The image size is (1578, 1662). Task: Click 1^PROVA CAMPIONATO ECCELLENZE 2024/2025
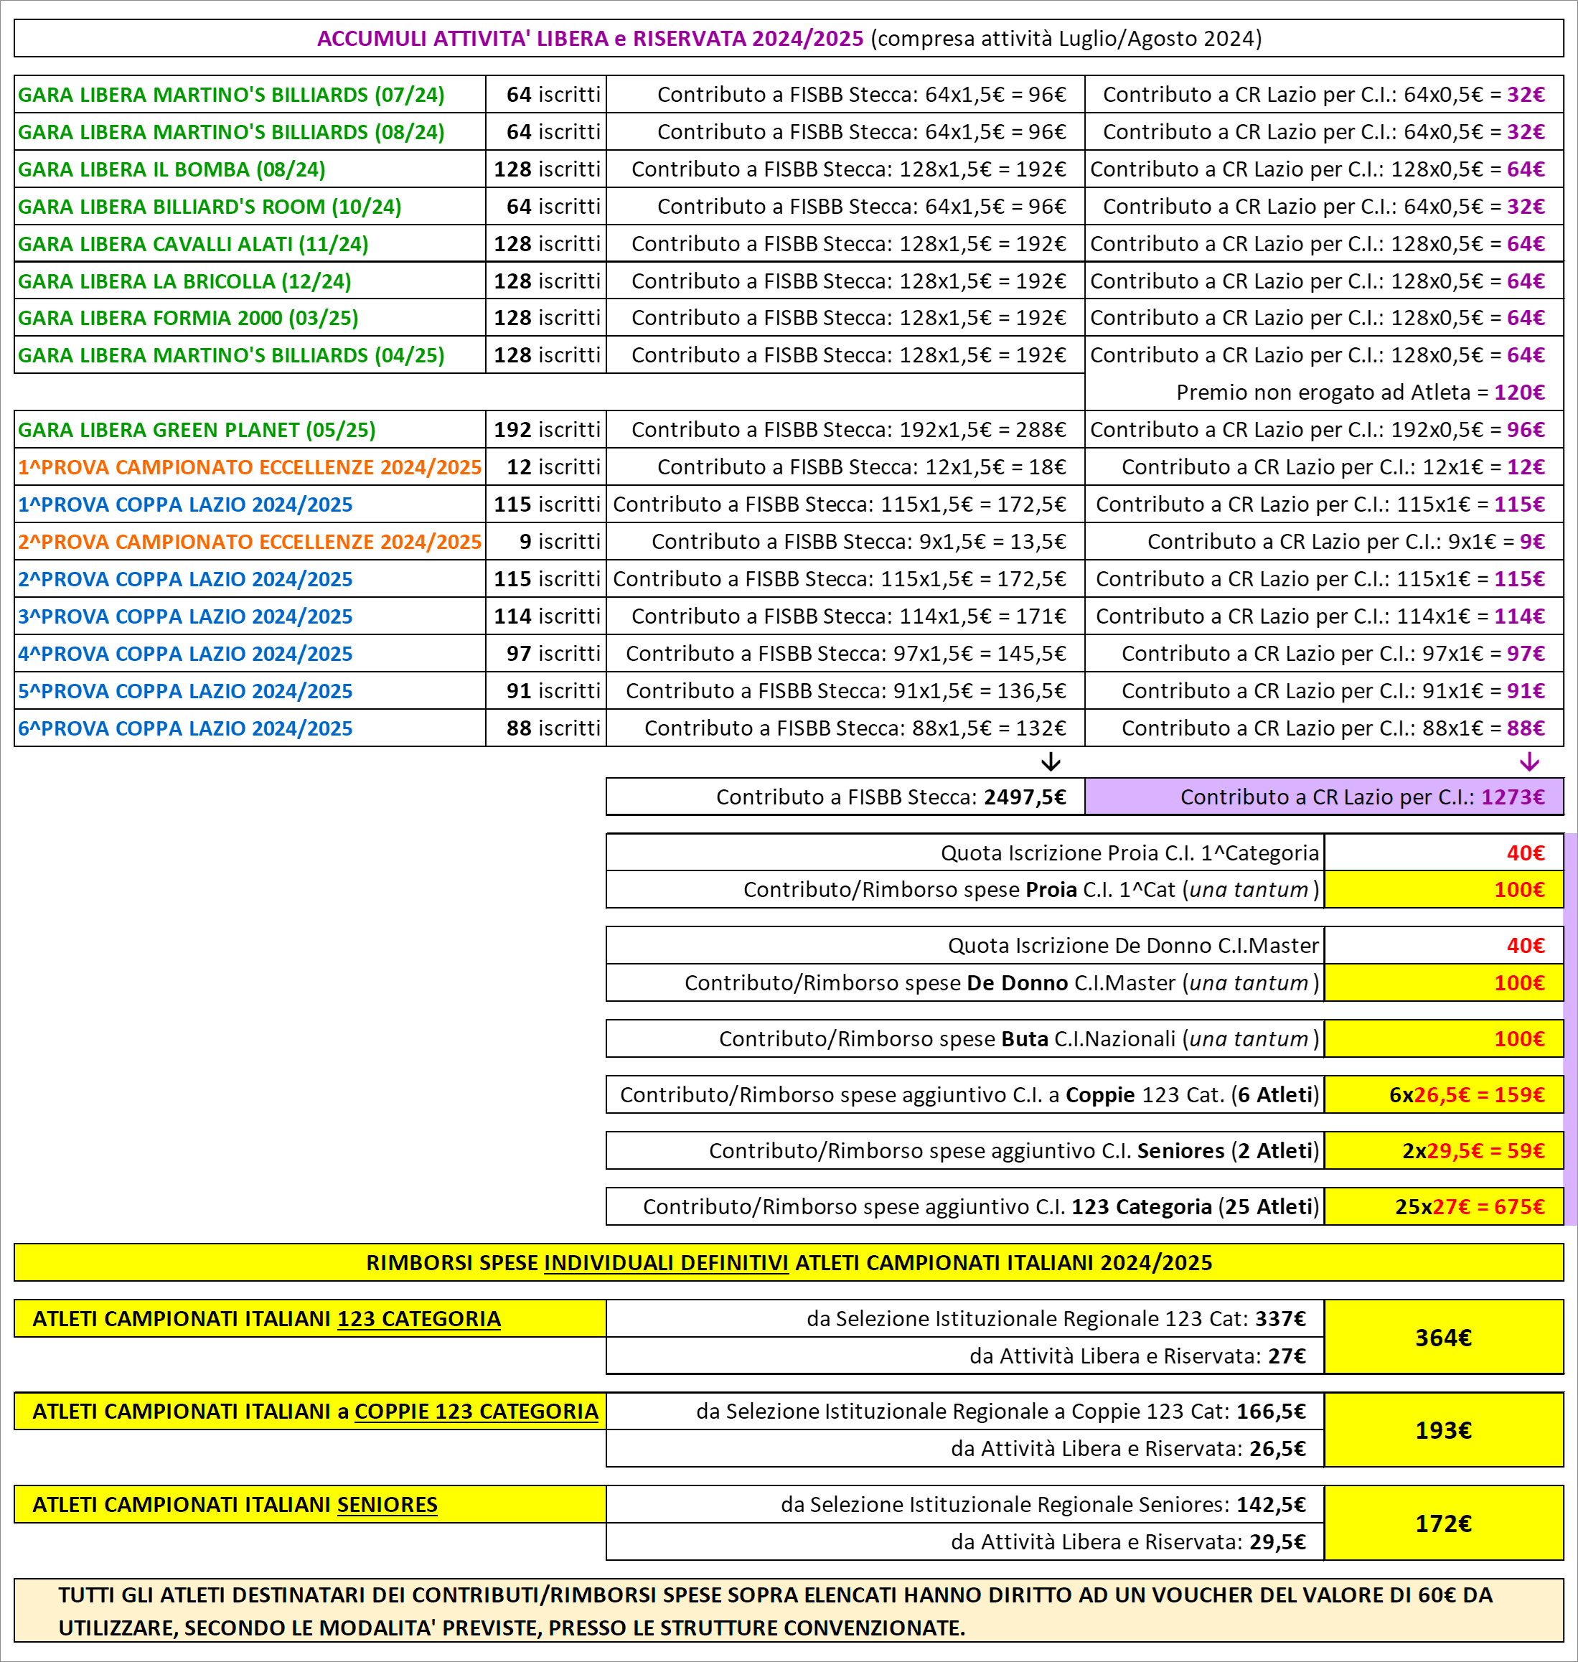[250, 466]
